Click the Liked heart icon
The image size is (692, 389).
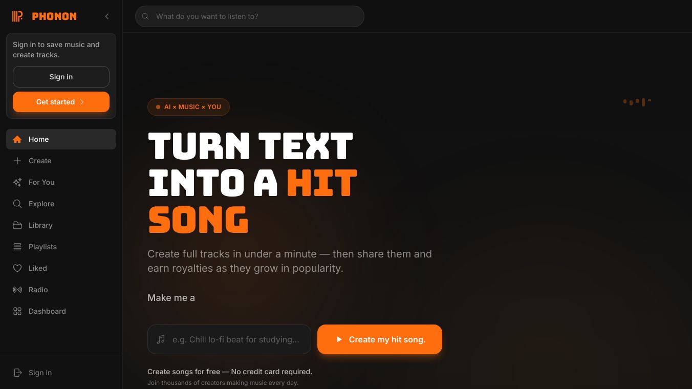pos(17,268)
